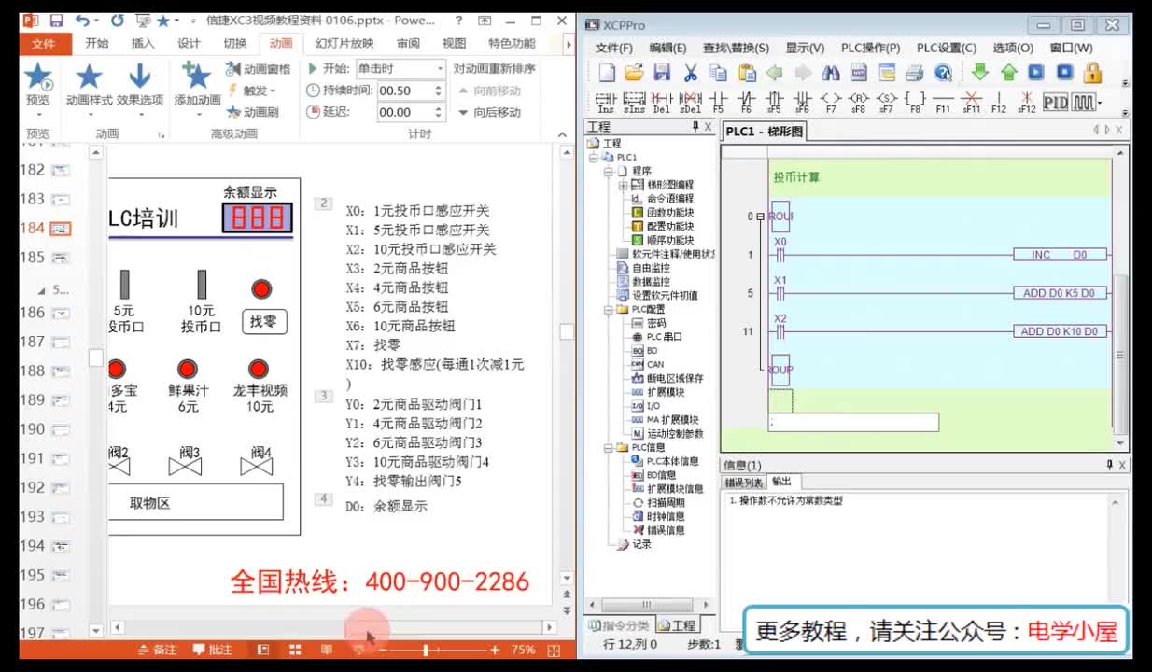
Task: Download program to PLC with green down arrow
Action: point(979,73)
